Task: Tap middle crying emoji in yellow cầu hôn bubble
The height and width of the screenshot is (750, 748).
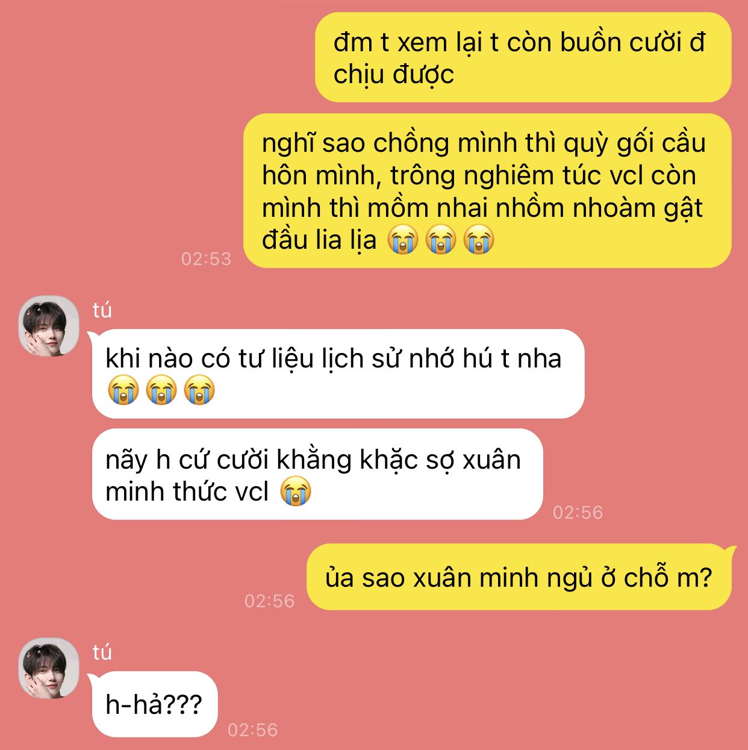Action: click(x=441, y=240)
